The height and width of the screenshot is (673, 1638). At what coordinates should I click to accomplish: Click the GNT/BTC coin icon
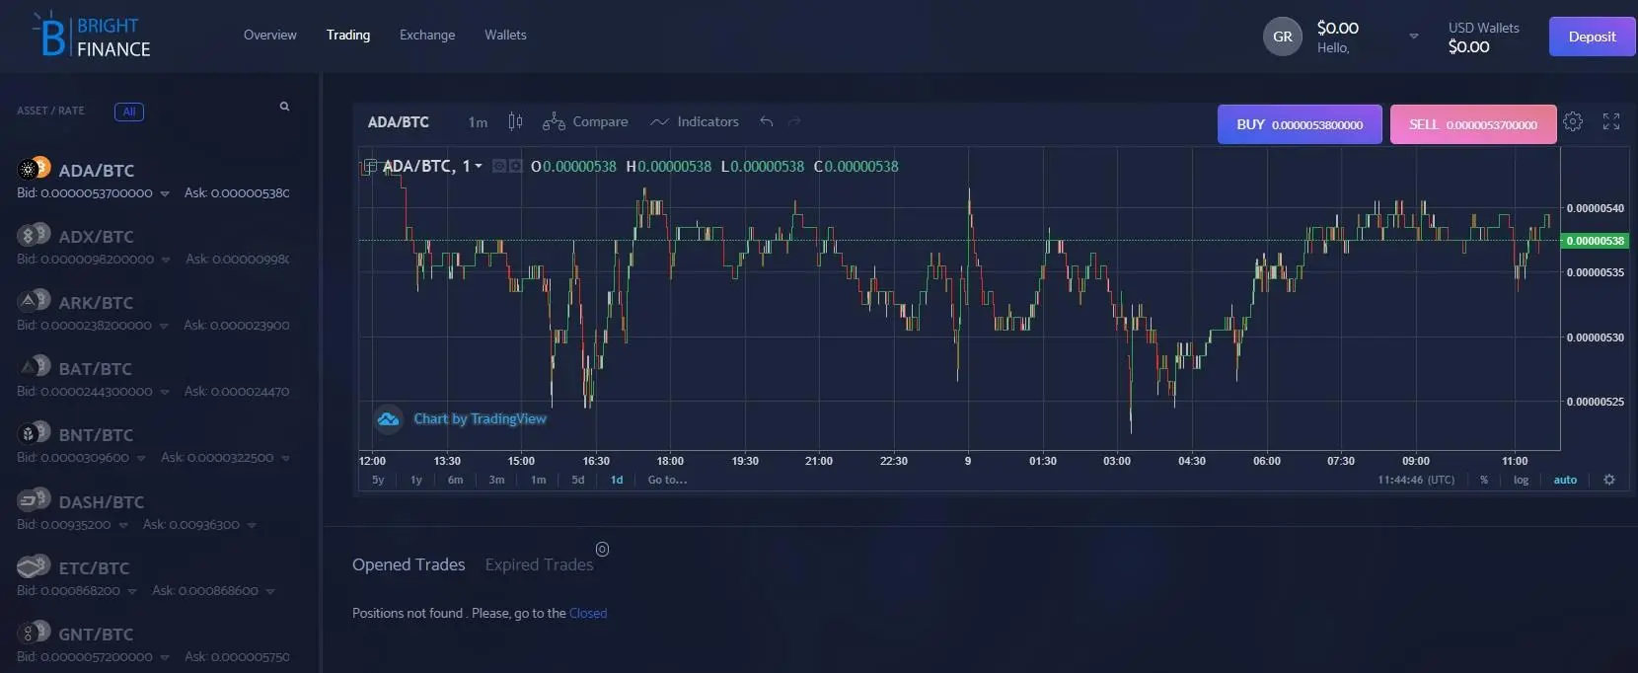coord(35,632)
